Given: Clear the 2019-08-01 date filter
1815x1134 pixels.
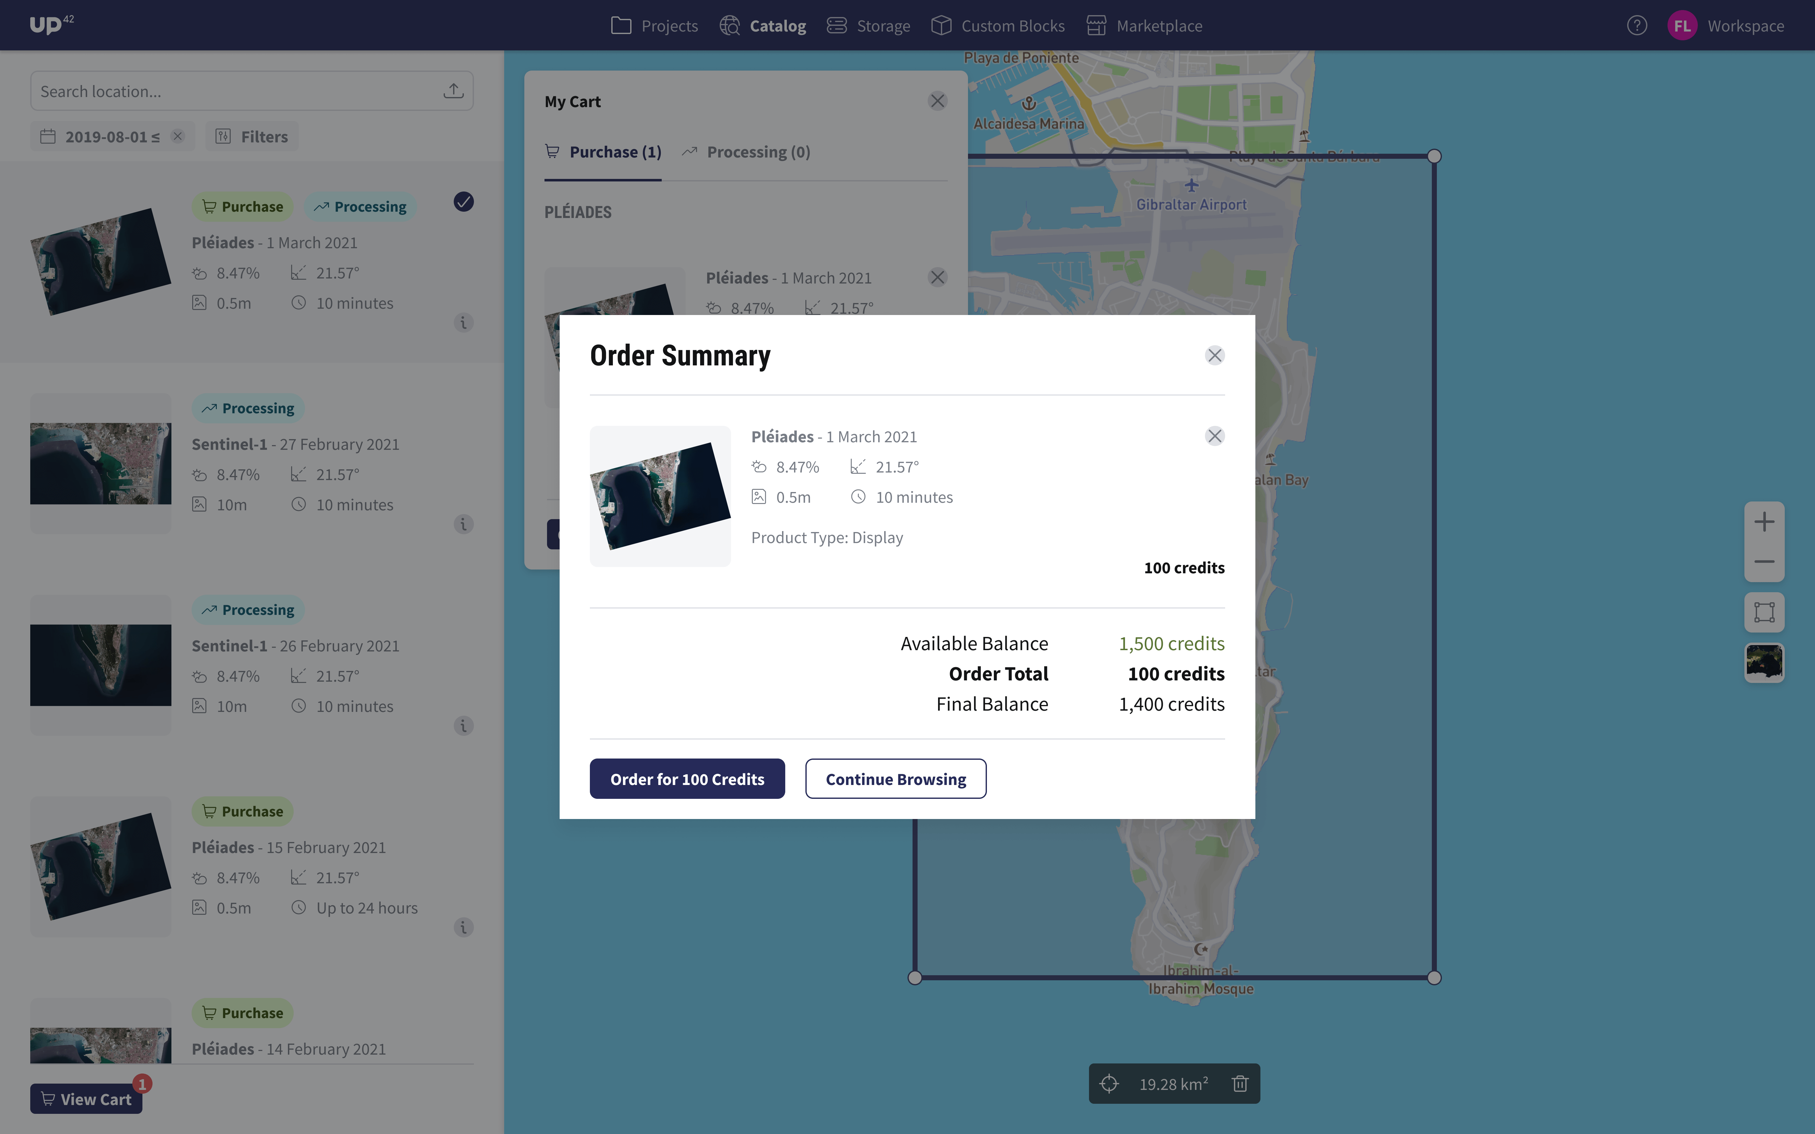Looking at the screenshot, I should [178, 136].
